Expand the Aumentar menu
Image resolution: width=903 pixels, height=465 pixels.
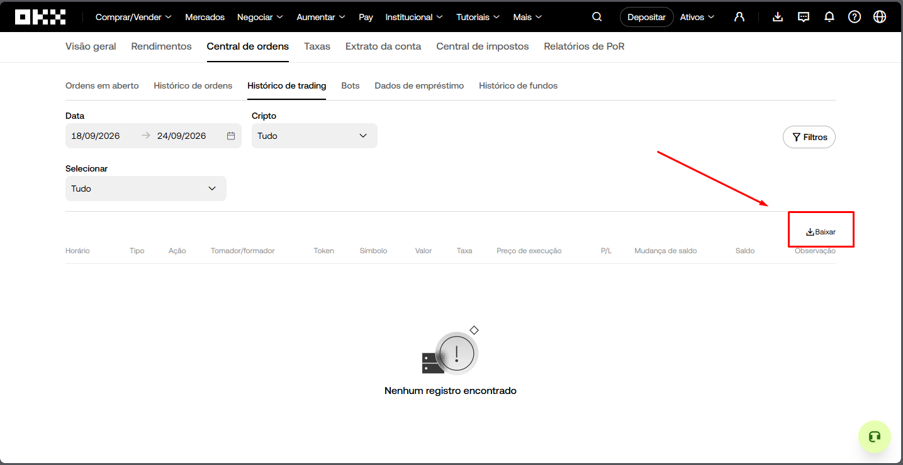pyautogui.click(x=321, y=17)
